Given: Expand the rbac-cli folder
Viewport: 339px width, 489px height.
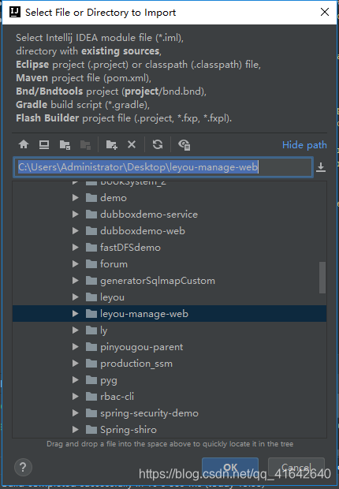Looking at the screenshot, I should tap(75, 396).
